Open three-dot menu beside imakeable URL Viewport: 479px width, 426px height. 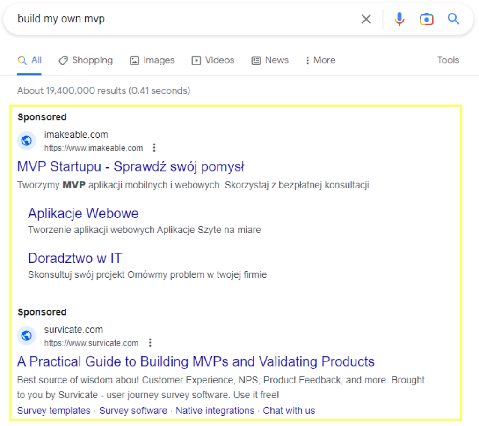(154, 148)
